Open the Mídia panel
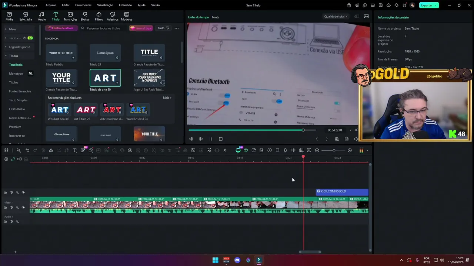Viewport: 474px width, 266px height. tap(9, 16)
